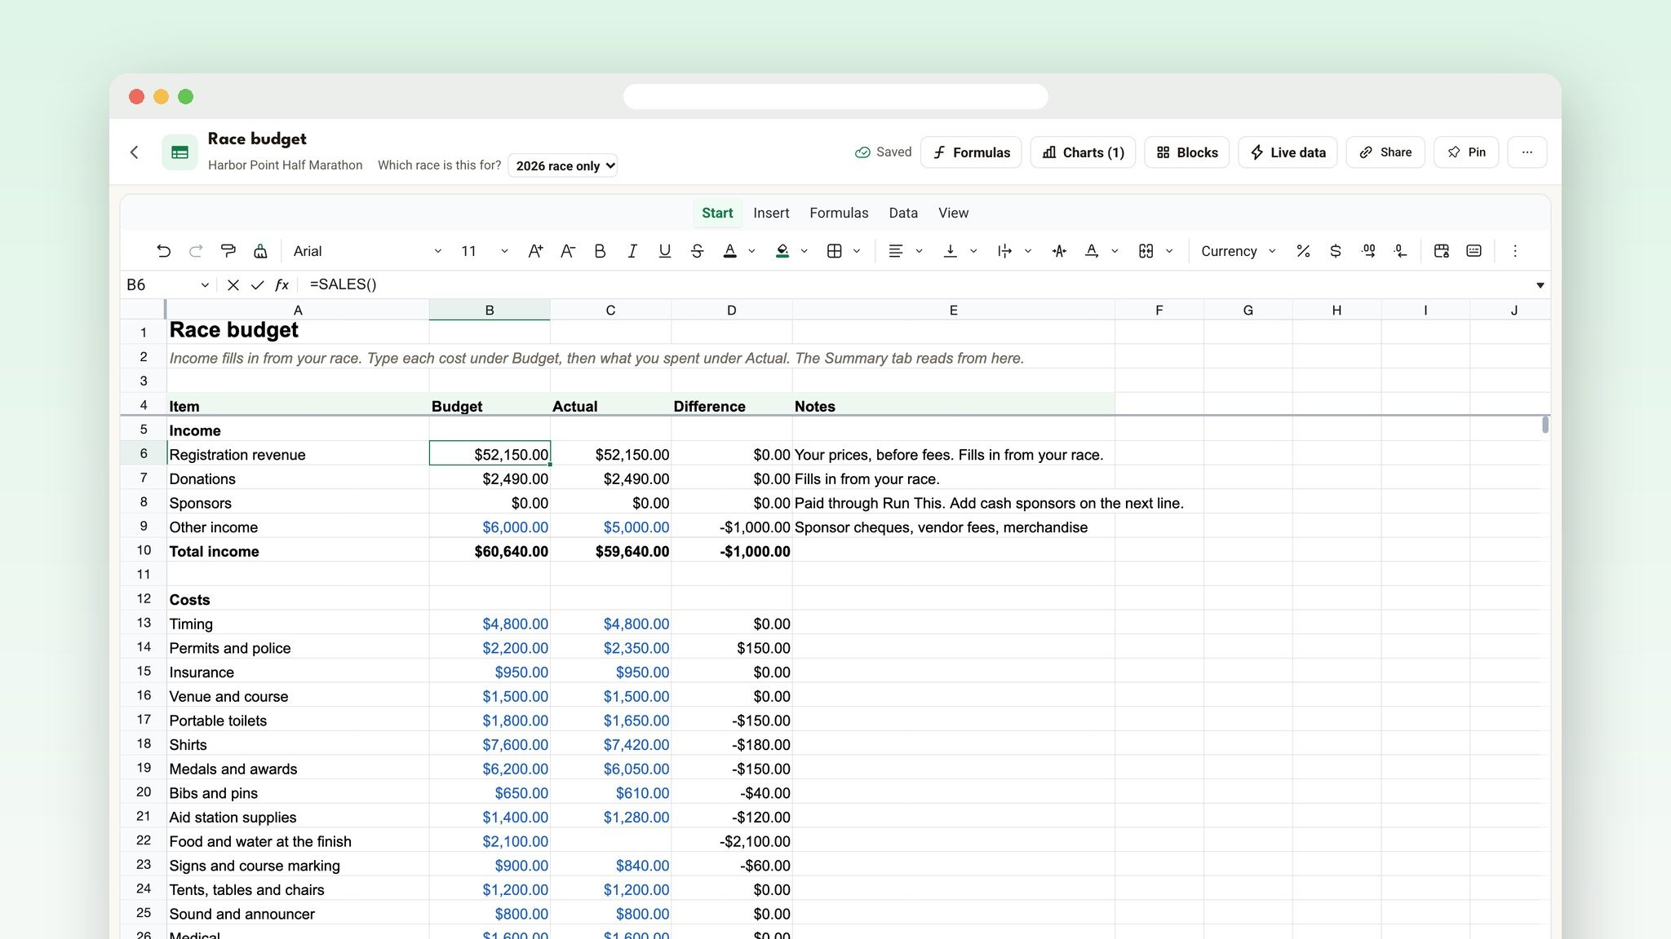Click the decrease decimal places icon
This screenshot has width=1671, height=939.
click(x=1400, y=251)
